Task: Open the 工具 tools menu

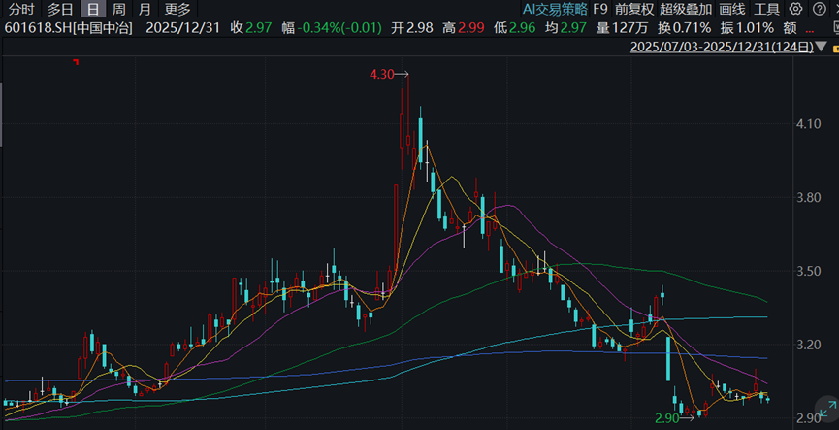Action: coord(766,9)
